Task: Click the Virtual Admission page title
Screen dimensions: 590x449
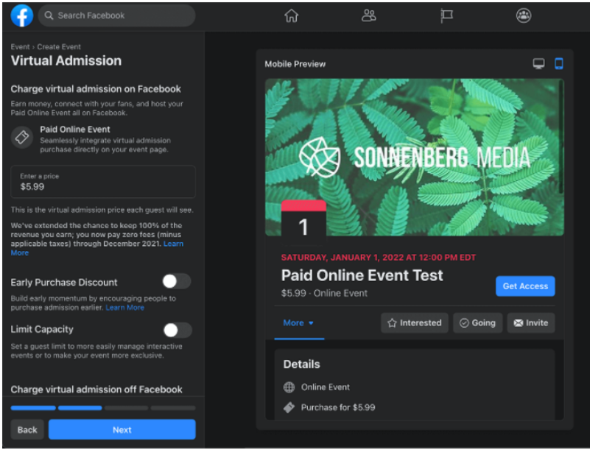Action: pos(66,60)
